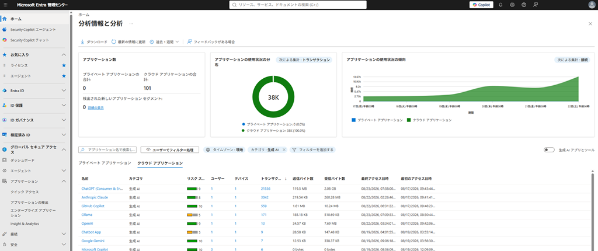Open the GitHub Copilot link
The image size is (598, 251).
(x=93, y=206)
